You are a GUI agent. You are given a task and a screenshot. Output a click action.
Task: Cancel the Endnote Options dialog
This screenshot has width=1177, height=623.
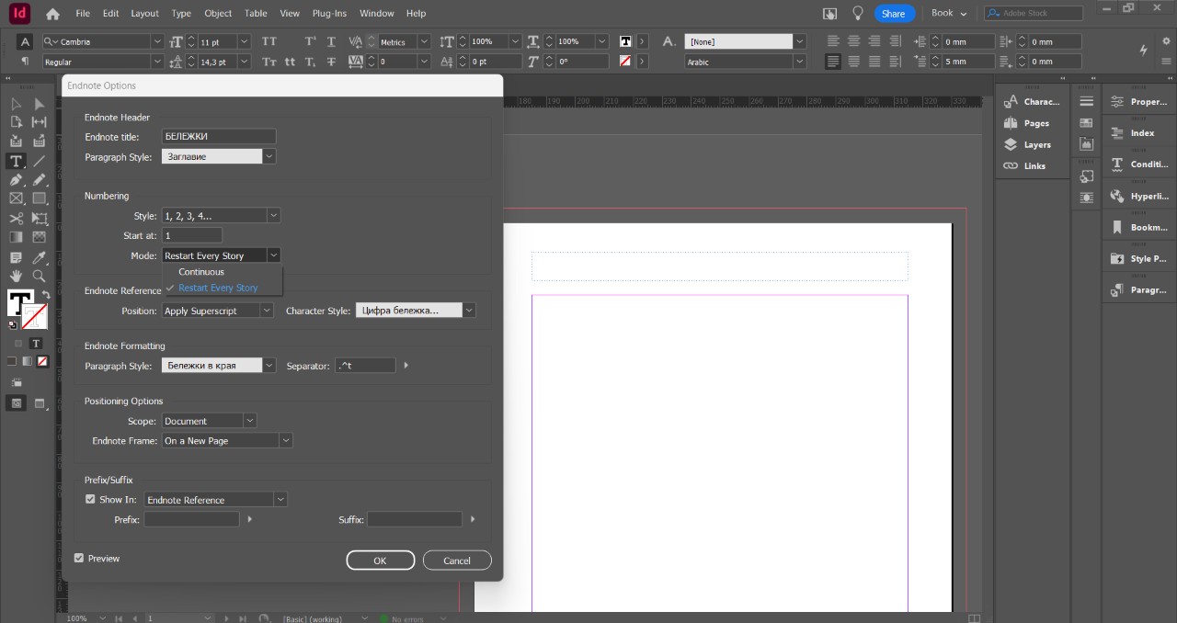pyautogui.click(x=457, y=561)
